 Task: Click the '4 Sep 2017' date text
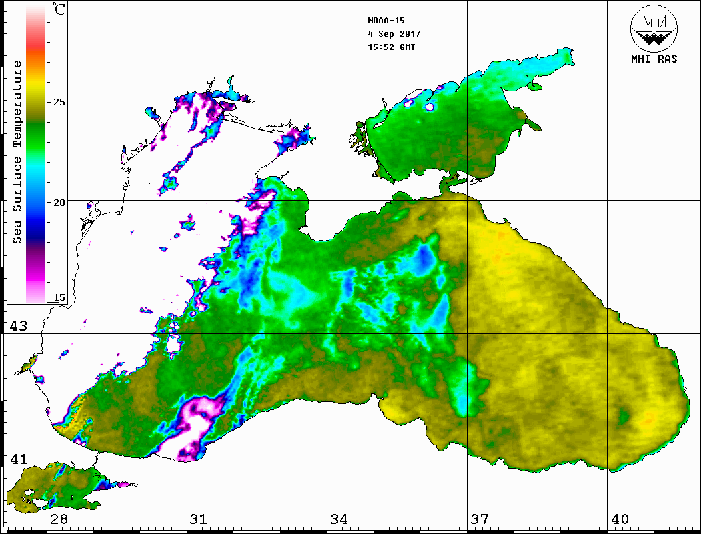click(394, 34)
